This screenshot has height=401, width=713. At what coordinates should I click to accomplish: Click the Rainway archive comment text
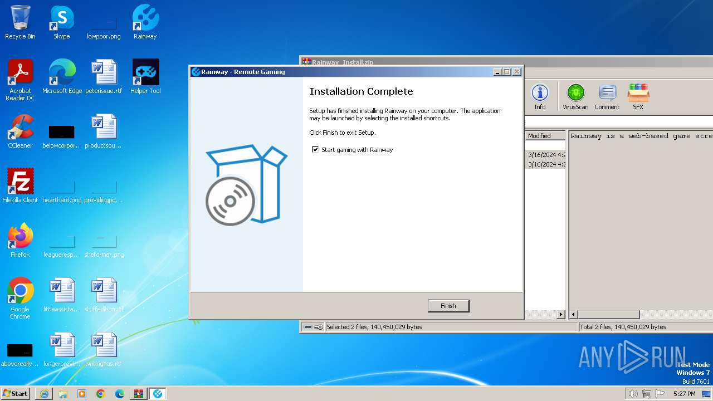coord(641,136)
